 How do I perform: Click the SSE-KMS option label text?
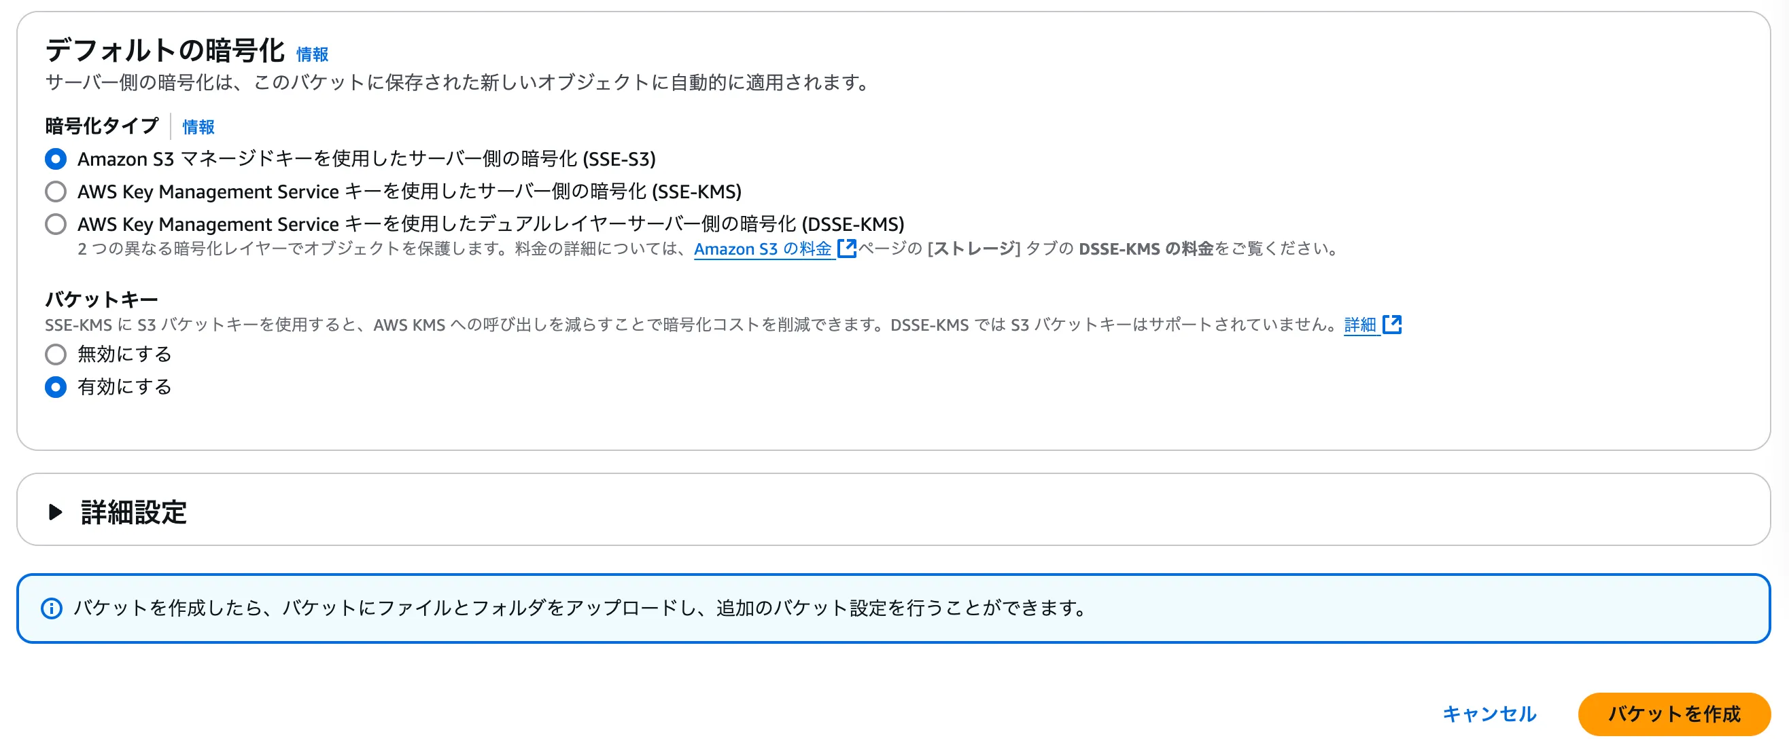point(409,192)
